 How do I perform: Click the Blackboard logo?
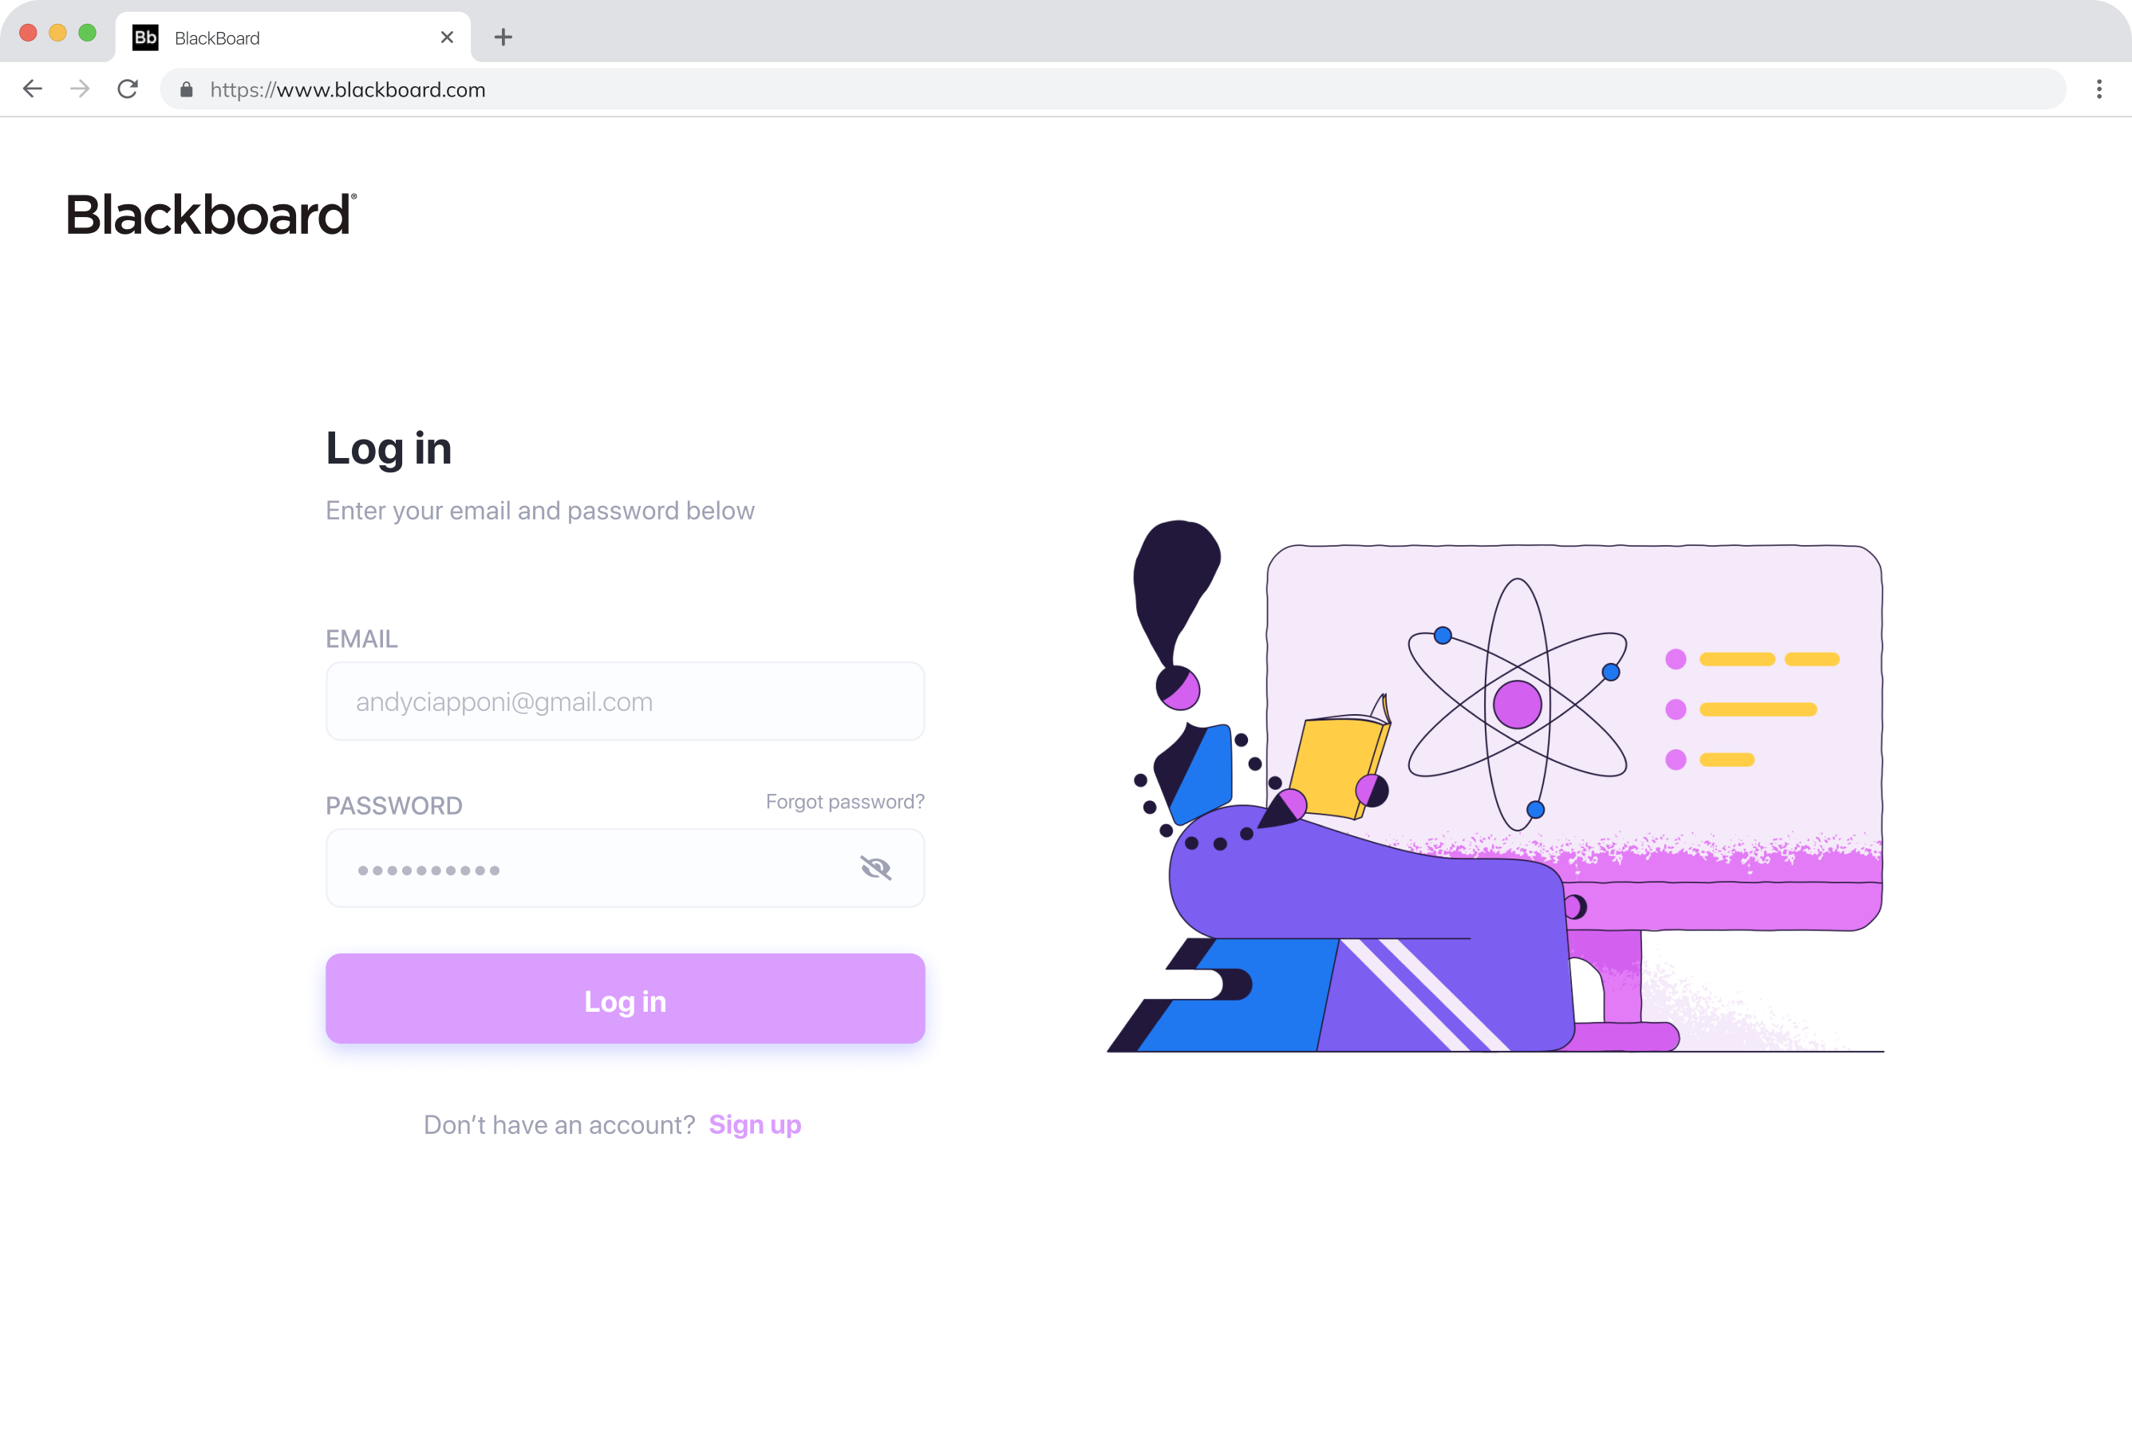(x=212, y=214)
